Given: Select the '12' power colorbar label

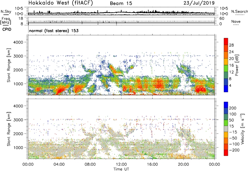Looking at the screenshot, I should tap(231, 72).
